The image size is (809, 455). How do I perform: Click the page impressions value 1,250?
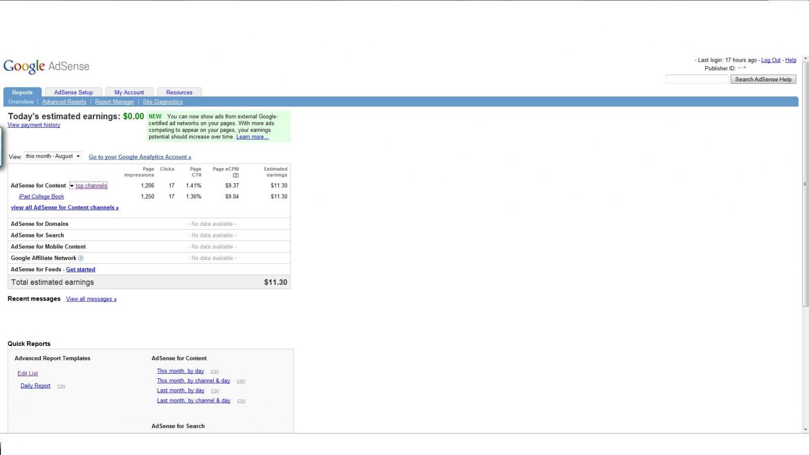pos(148,197)
